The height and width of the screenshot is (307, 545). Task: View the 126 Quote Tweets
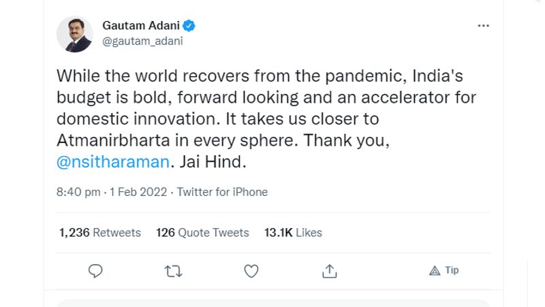(202, 233)
